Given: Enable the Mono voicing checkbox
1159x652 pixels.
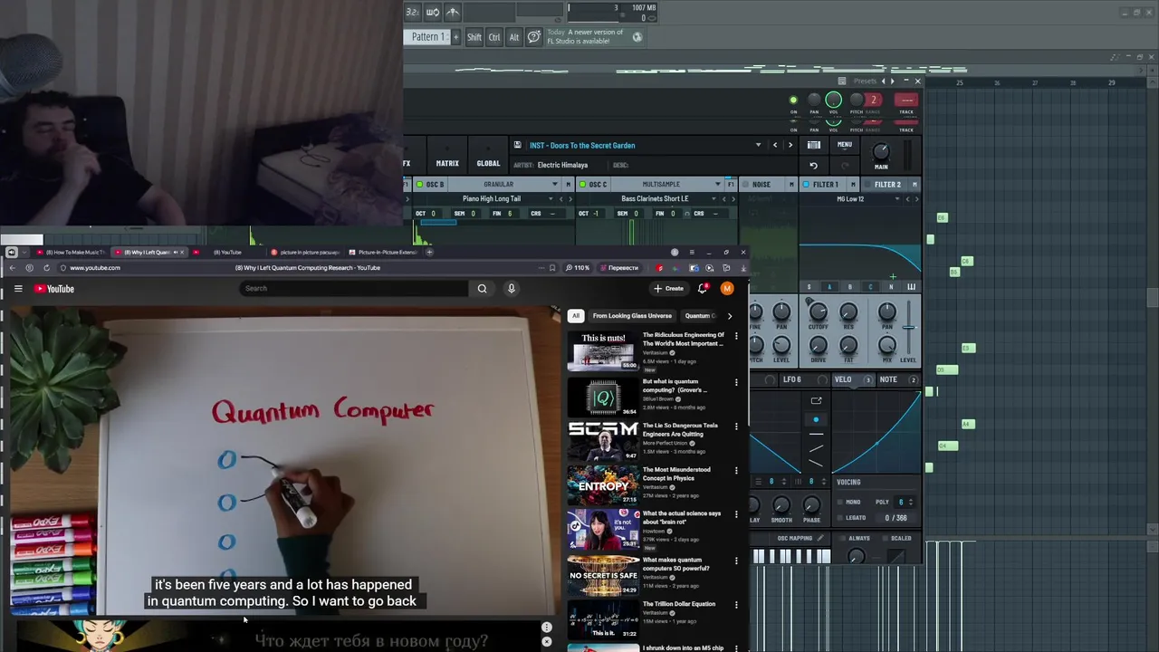Looking at the screenshot, I should [838, 503].
